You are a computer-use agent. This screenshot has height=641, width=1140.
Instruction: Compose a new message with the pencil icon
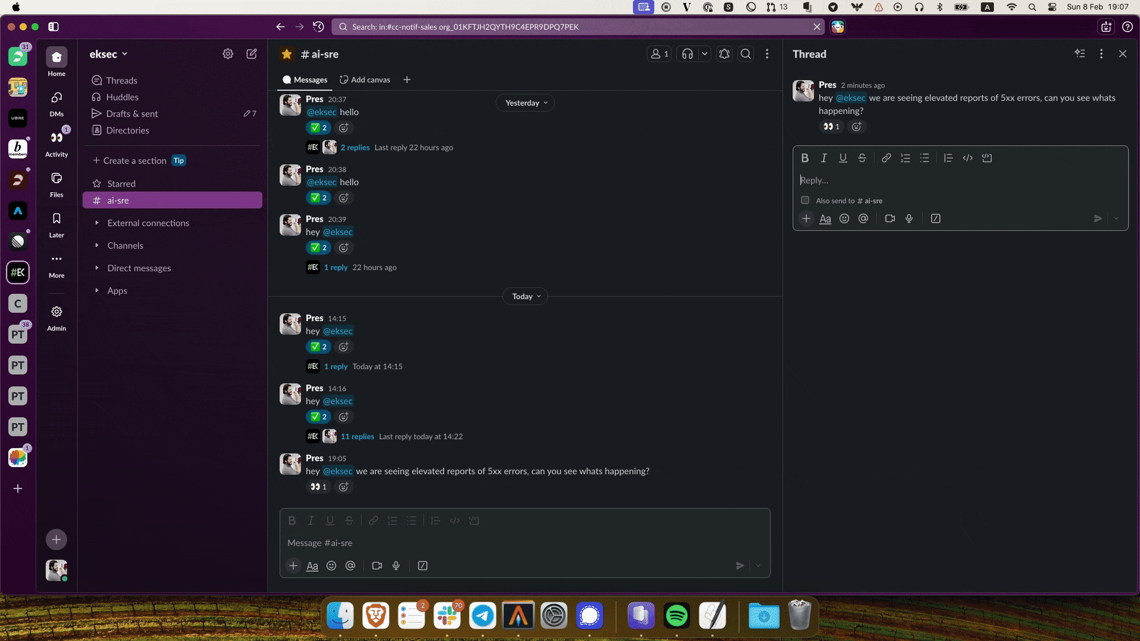pyautogui.click(x=251, y=53)
